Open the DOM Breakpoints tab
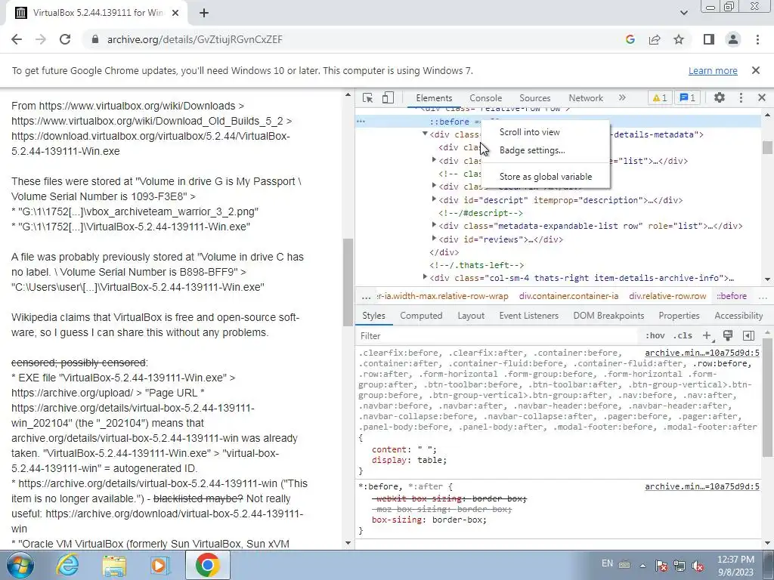This screenshot has width=774, height=580. pos(608,316)
